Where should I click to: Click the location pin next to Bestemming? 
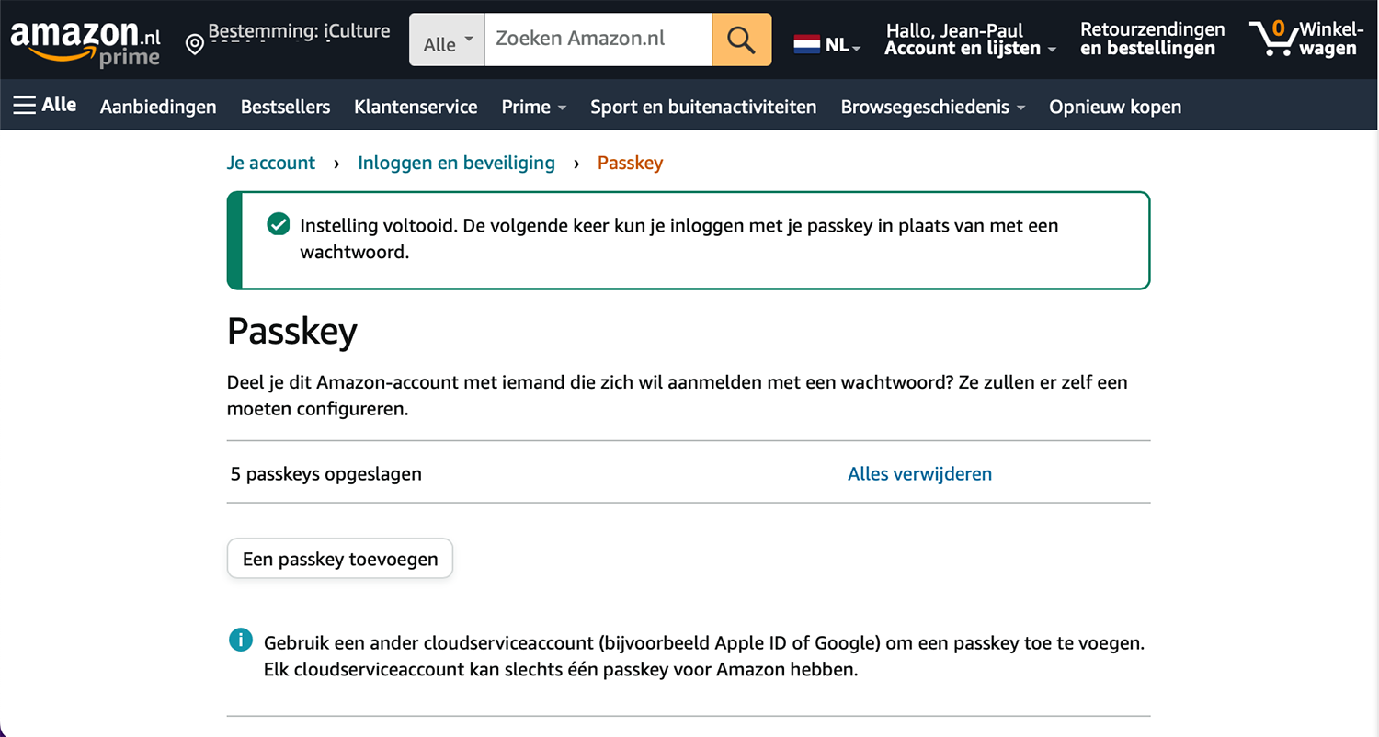(194, 43)
